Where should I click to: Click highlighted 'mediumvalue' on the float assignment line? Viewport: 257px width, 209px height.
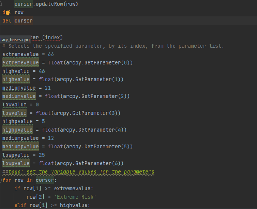click(19, 96)
